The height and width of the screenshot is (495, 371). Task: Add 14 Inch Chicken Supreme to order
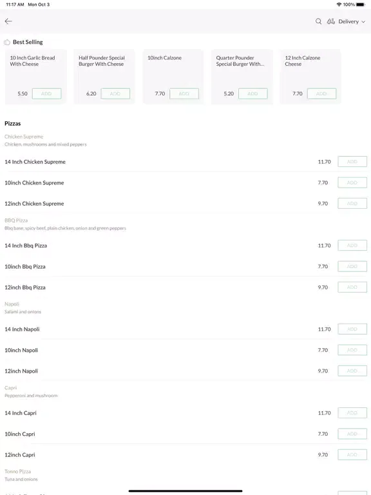(x=352, y=162)
